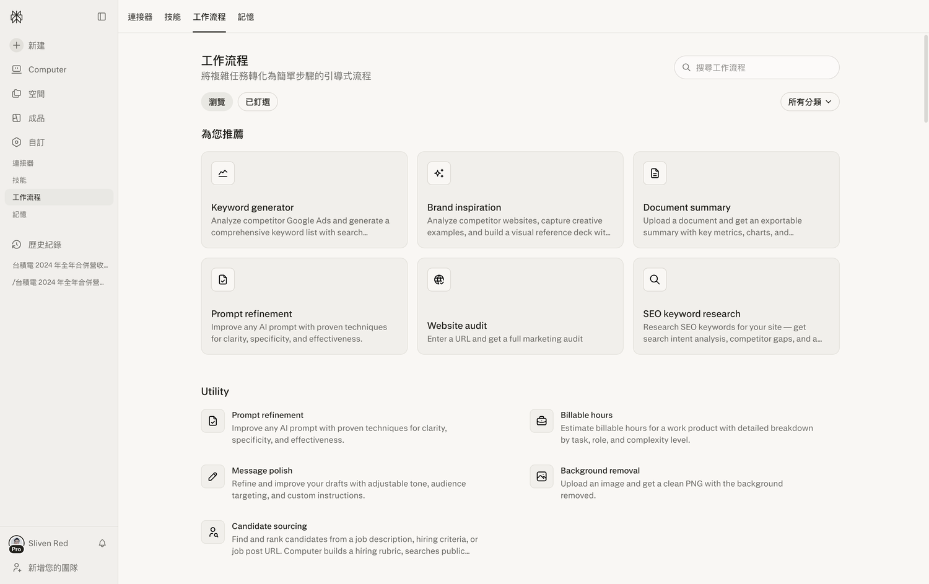Click the 歷史紀錄 history clock icon
The image size is (929, 584).
pyautogui.click(x=17, y=245)
